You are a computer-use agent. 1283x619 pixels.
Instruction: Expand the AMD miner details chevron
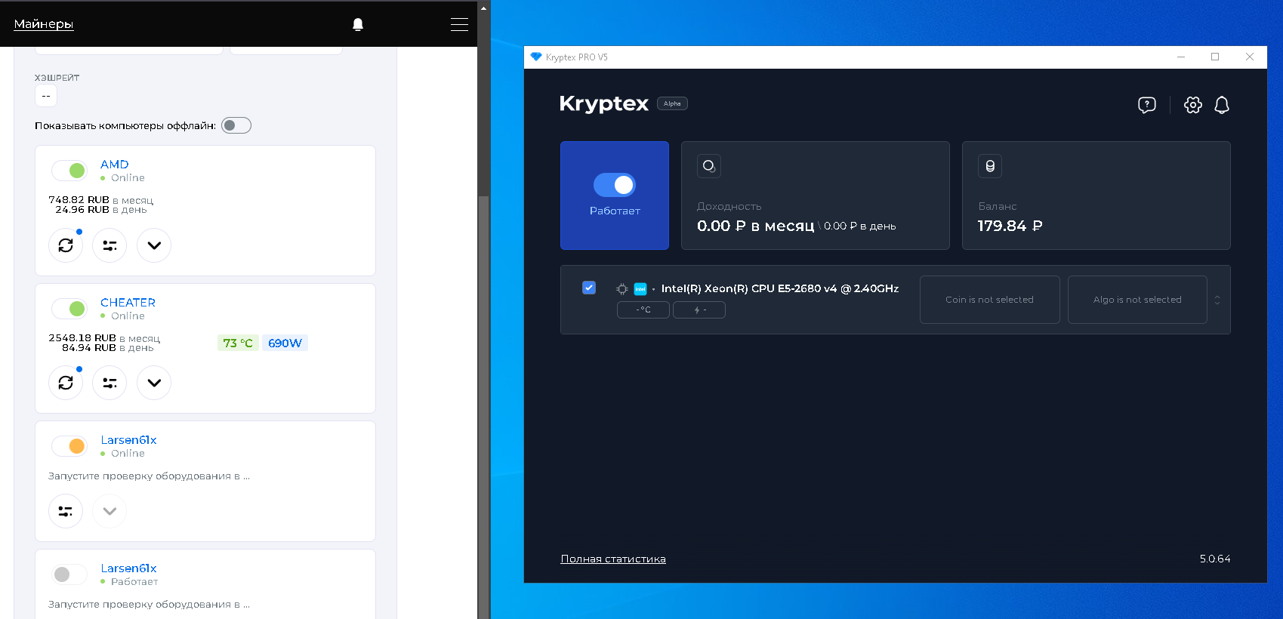[154, 245]
